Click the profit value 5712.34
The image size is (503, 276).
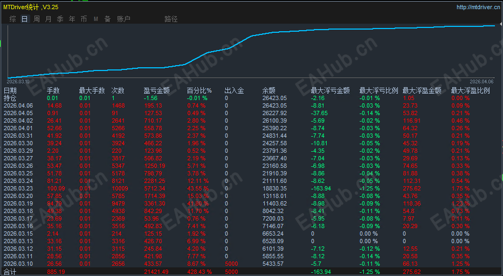[155, 188]
